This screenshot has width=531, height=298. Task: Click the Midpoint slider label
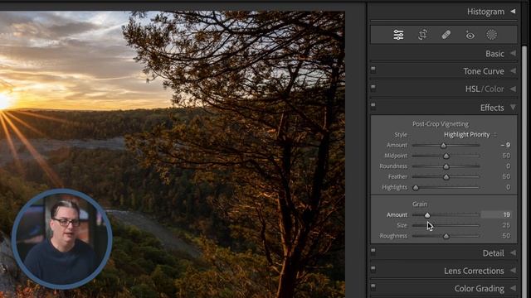(x=396, y=156)
